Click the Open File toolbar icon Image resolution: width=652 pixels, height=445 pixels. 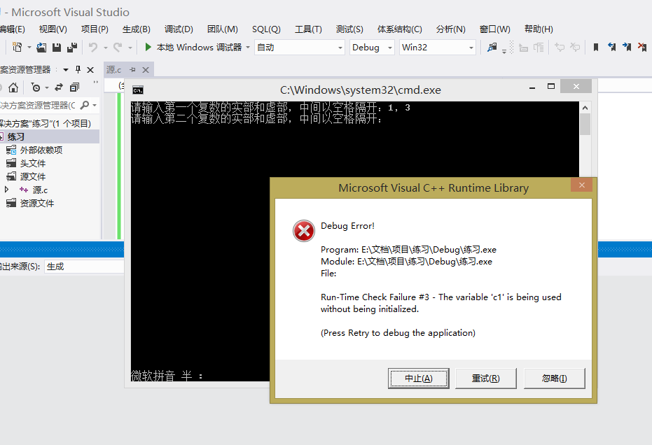[x=41, y=48]
